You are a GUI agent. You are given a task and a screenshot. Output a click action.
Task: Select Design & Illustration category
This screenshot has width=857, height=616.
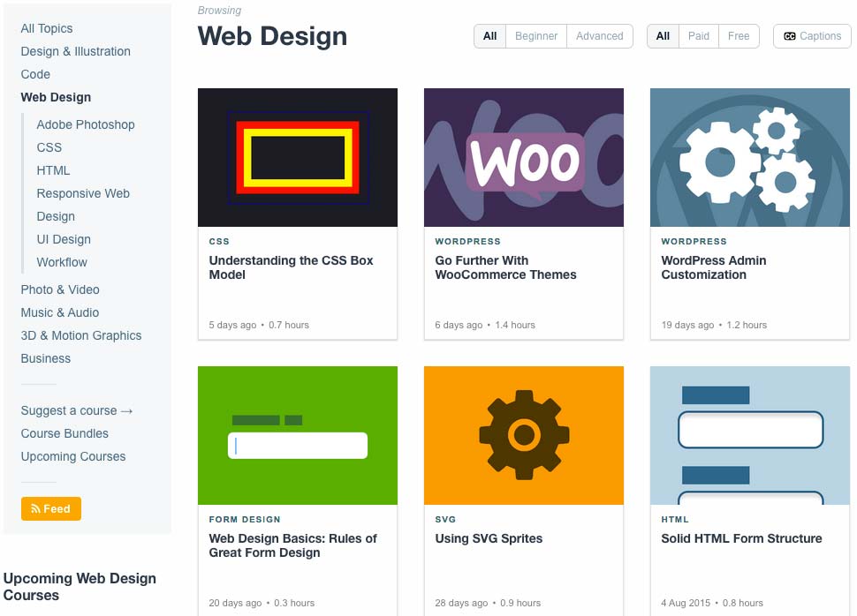tap(75, 51)
